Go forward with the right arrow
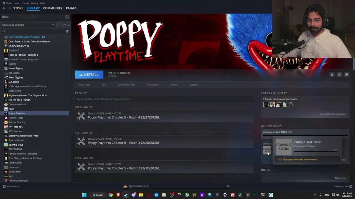The height and width of the screenshot is (199, 355). coord(9,8)
